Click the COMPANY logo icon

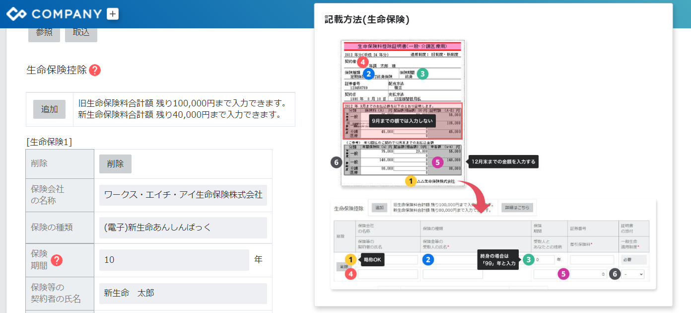17,14
